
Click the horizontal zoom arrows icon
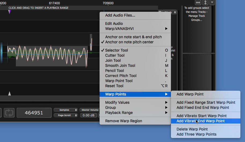198,2
